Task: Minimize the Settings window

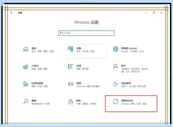Action: tap(146, 13)
